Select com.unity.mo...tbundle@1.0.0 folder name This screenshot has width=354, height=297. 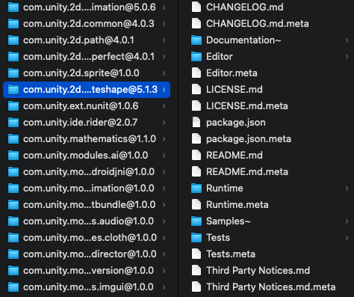90,205
